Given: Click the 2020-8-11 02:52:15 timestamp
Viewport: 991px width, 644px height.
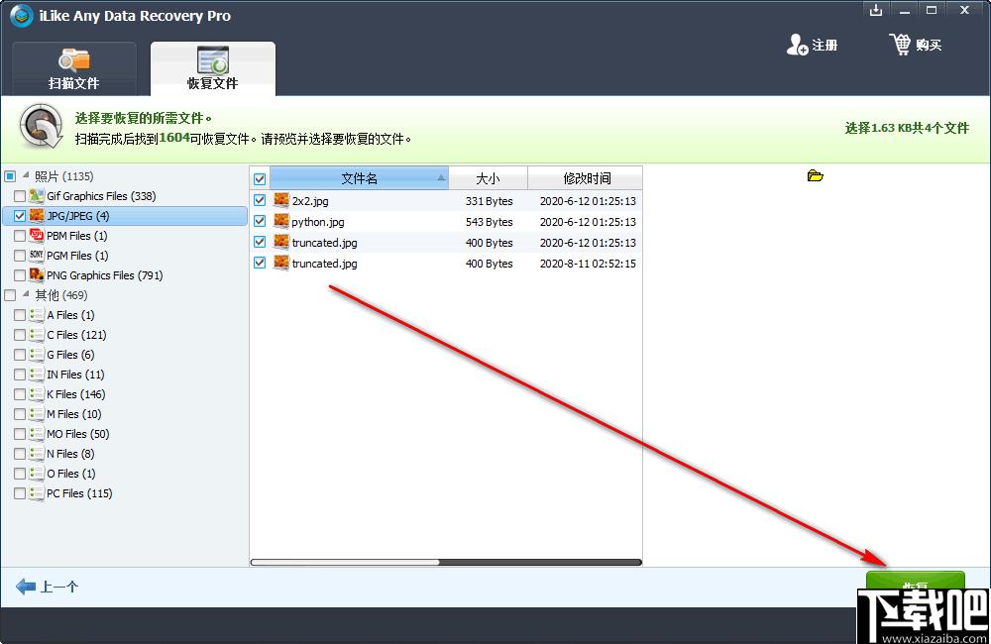Looking at the screenshot, I should click(x=588, y=264).
